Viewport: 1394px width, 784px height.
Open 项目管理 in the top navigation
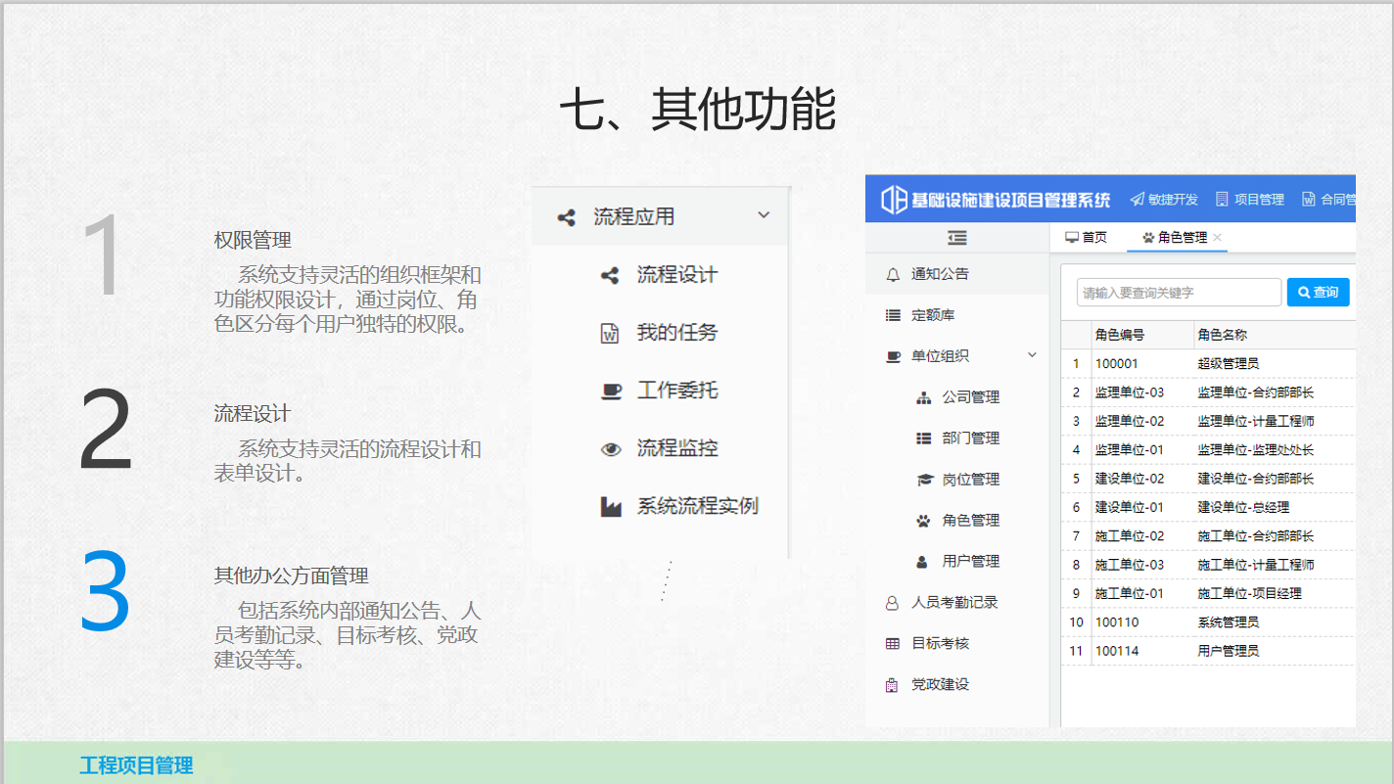(1250, 200)
